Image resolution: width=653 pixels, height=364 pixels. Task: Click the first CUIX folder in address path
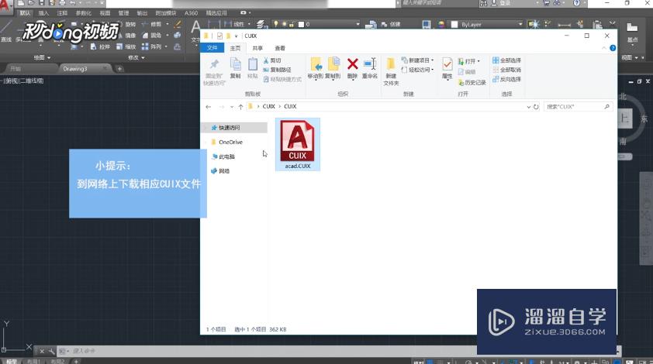tap(268, 107)
